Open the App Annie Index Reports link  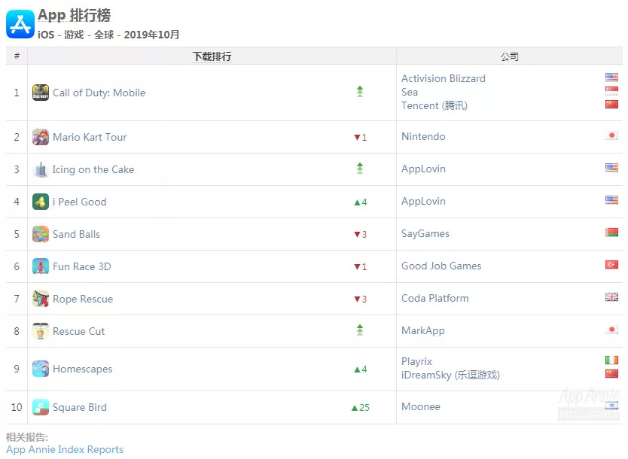[65, 449]
